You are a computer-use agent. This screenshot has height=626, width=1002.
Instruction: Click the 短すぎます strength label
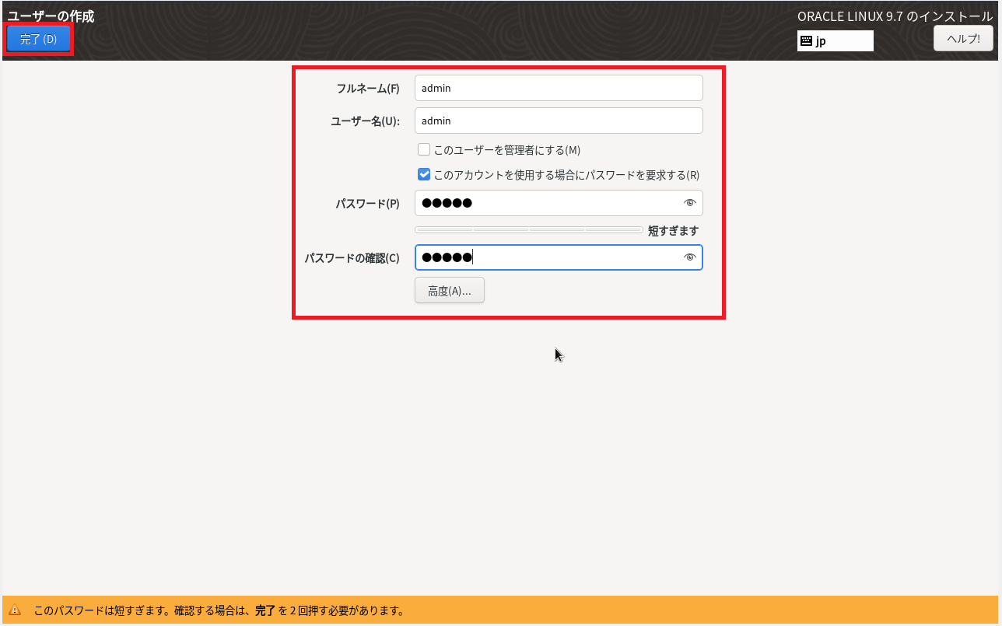pos(673,231)
